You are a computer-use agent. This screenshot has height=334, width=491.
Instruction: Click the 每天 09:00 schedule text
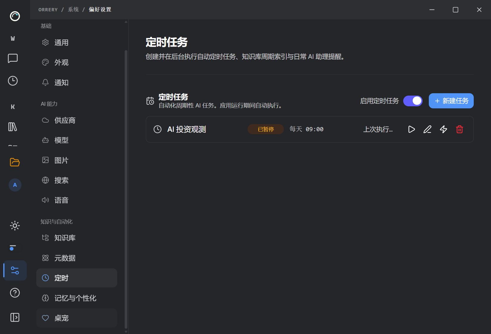307,129
